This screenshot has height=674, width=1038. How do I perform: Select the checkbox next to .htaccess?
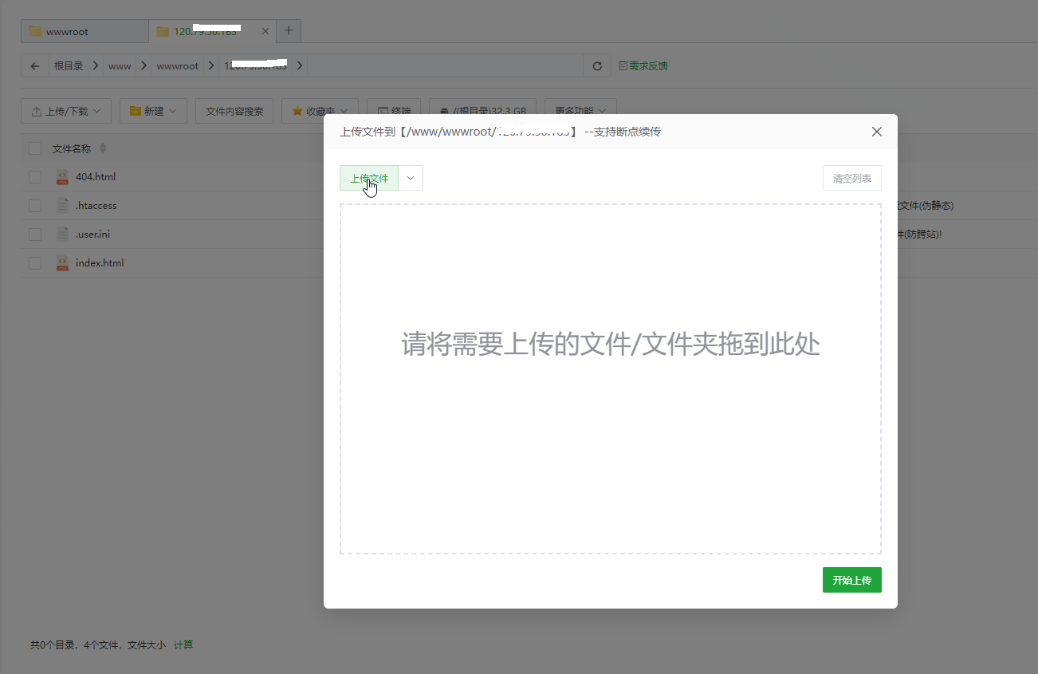click(x=34, y=205)
